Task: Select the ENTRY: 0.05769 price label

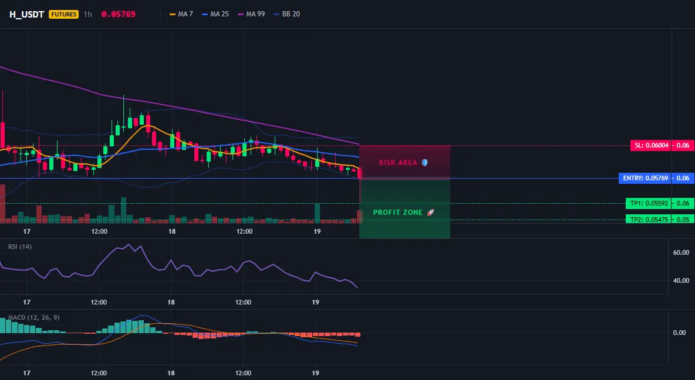Action: click(645, 178)
